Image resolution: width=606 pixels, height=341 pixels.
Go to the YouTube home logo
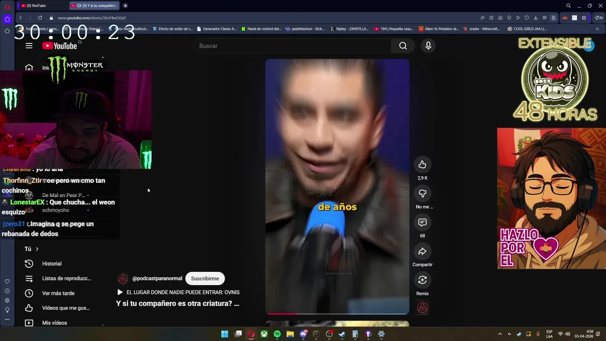[60, 45]
